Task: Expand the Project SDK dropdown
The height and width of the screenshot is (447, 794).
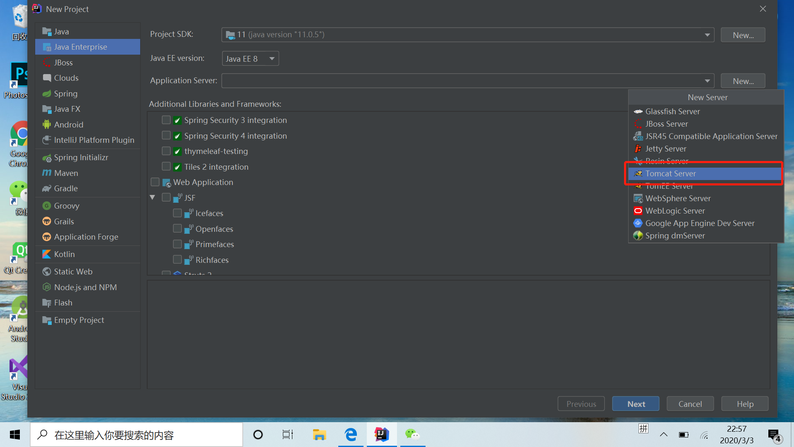Action: [707, 35]
